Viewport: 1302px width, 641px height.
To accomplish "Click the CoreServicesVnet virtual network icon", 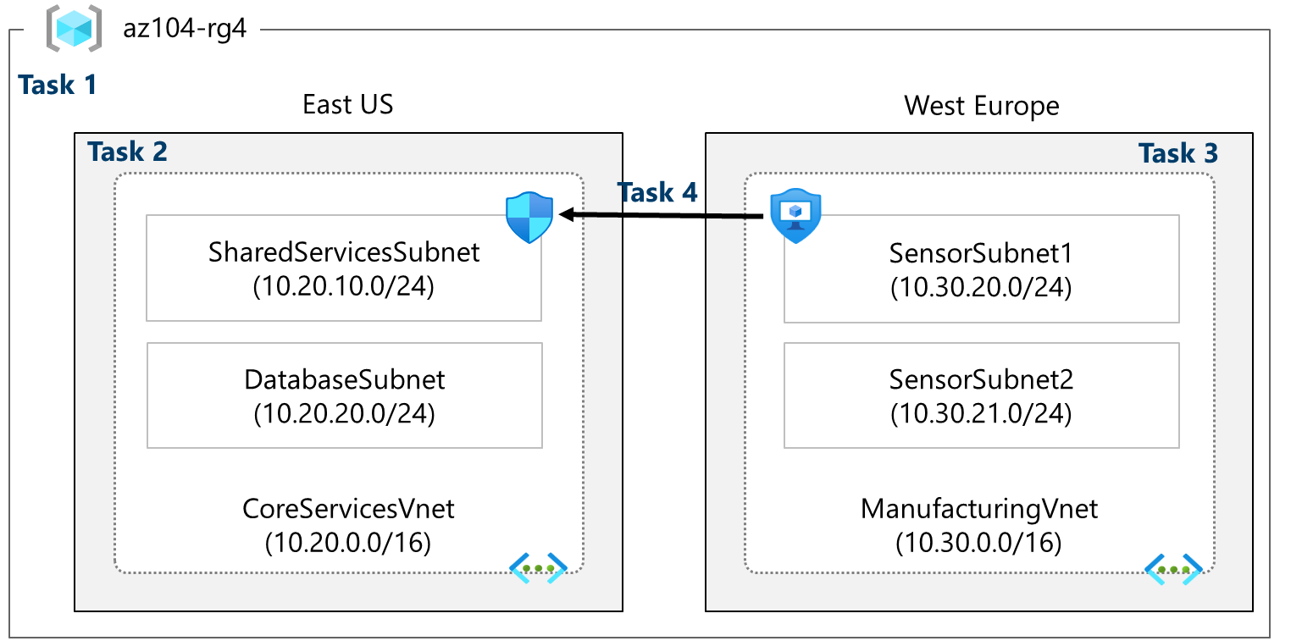I will pyautogui.click(x=538, y=568).
